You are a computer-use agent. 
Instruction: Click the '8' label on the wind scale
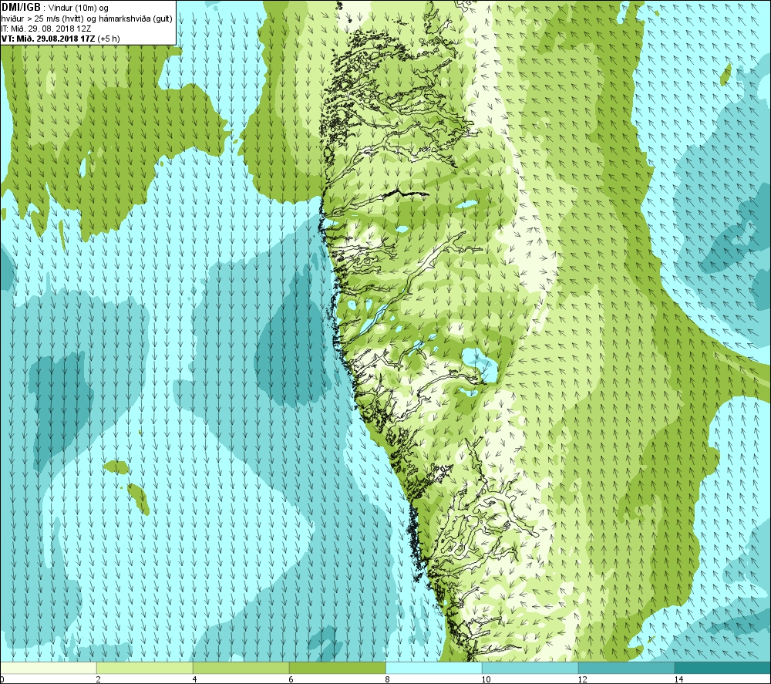[x=388, y=679]
